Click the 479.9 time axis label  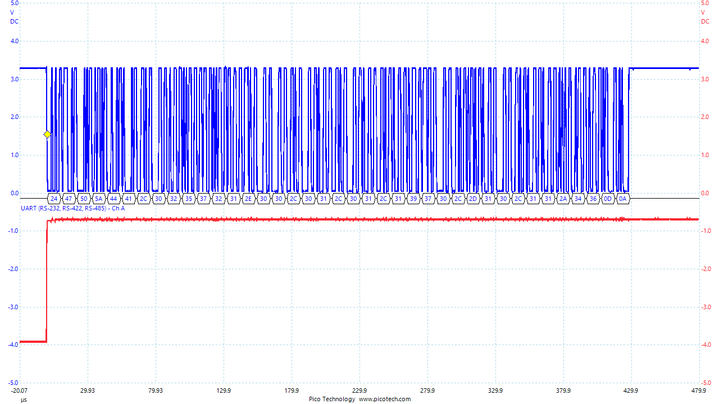(x=699, y=391)
